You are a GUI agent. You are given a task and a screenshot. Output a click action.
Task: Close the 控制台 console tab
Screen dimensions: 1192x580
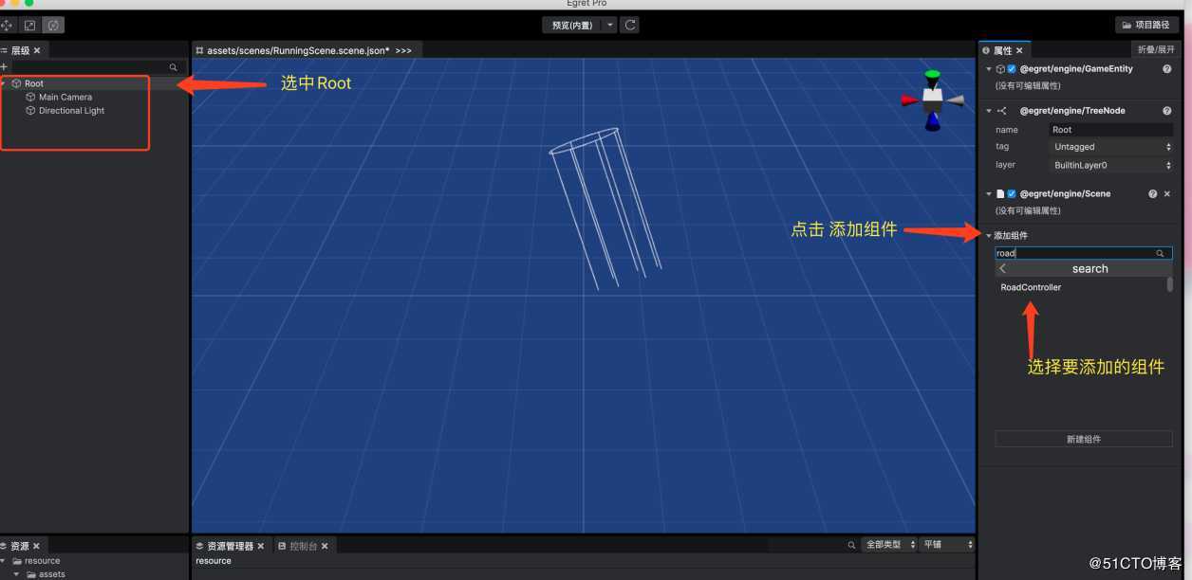pyautogui.click(x=325, y=546)
